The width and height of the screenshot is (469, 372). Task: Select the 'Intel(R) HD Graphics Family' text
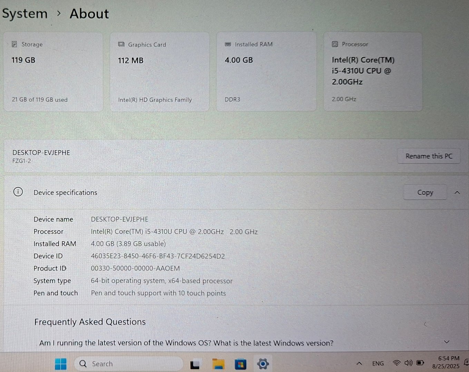coord(155,100)
